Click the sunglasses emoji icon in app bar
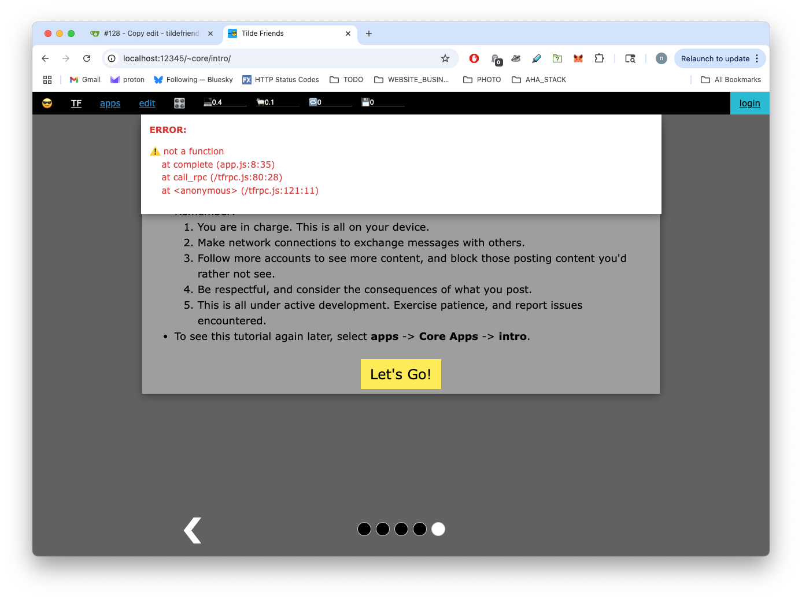The width and height of the screenshot is (802, 599). (x=47, y=103)
